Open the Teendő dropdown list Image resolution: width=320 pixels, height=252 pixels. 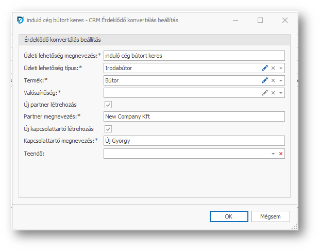273,154
